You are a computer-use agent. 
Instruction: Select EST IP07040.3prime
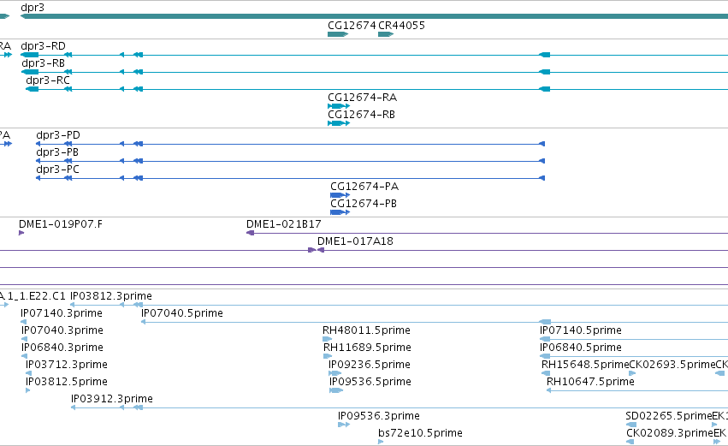click(x=62, y=330)
